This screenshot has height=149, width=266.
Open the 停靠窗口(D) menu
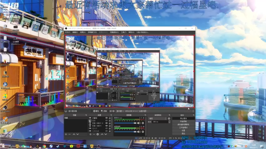click(x=92, y=32)
